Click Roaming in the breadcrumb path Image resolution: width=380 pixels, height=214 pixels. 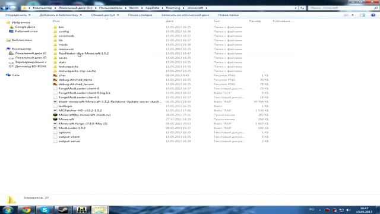pyautogui.click(x=173, y=8)
